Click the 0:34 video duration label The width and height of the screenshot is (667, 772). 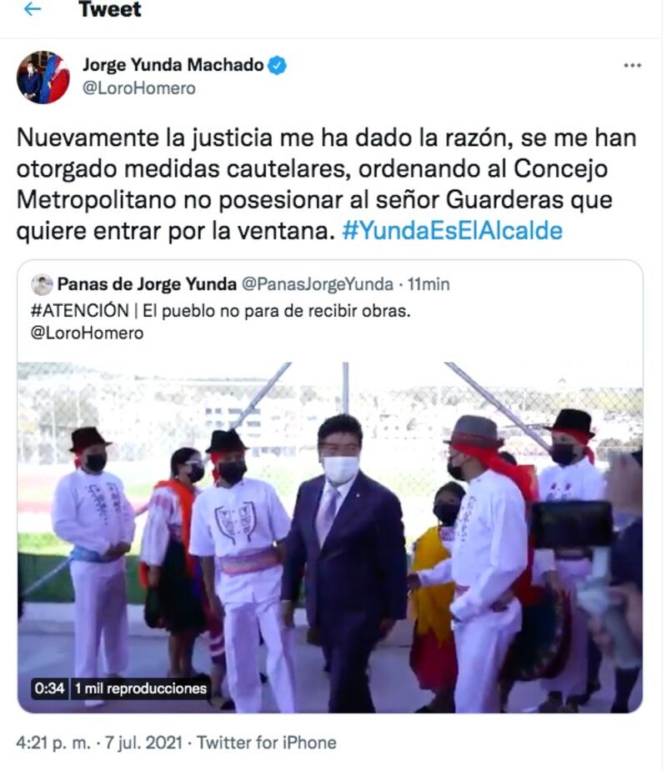pos(50,688)
